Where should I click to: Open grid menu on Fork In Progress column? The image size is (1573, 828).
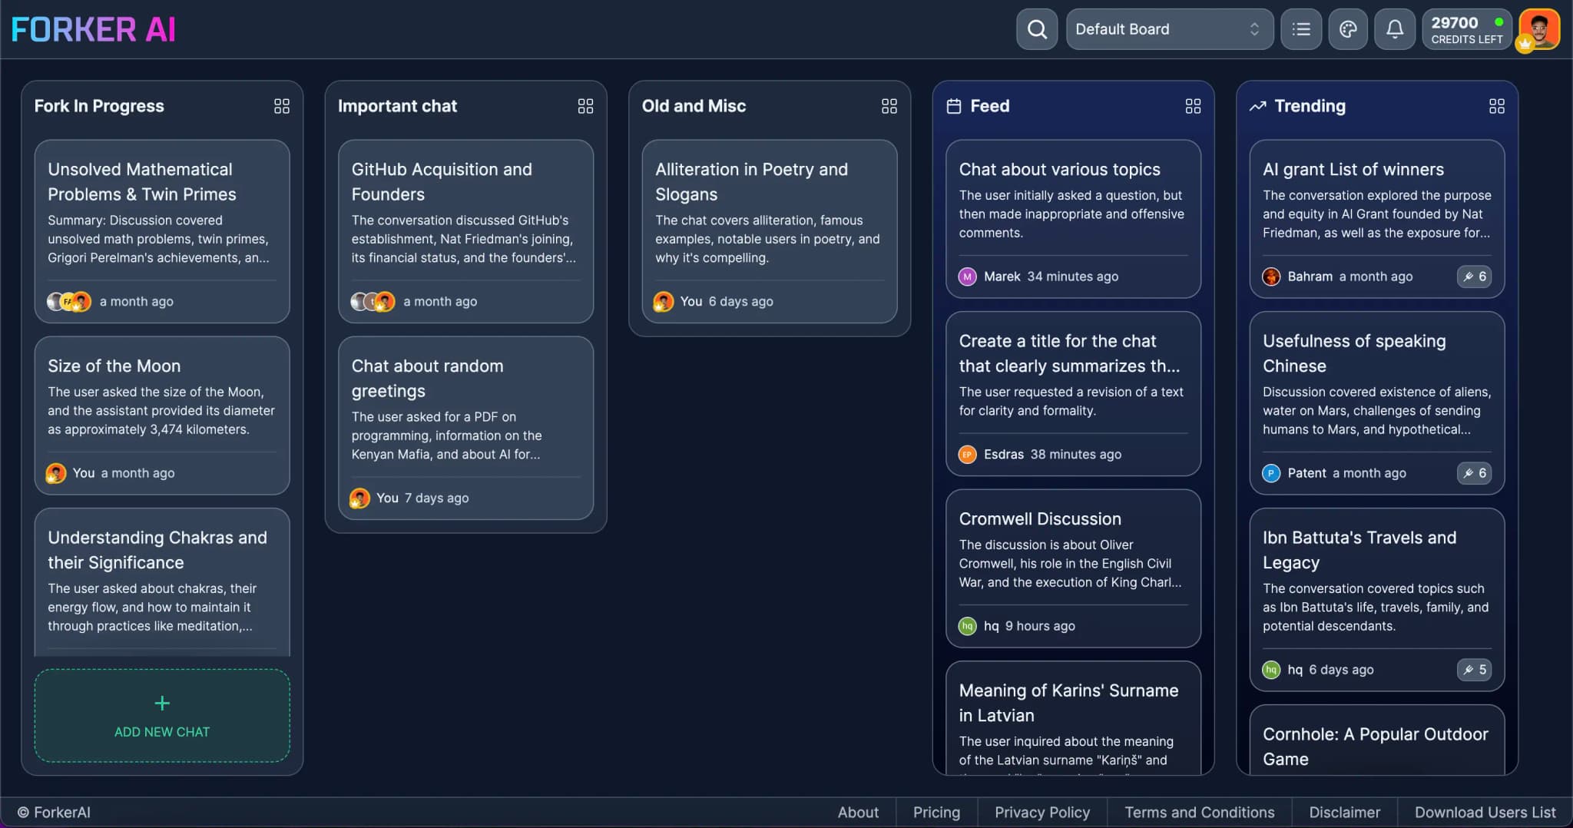[x=282, y=106]
